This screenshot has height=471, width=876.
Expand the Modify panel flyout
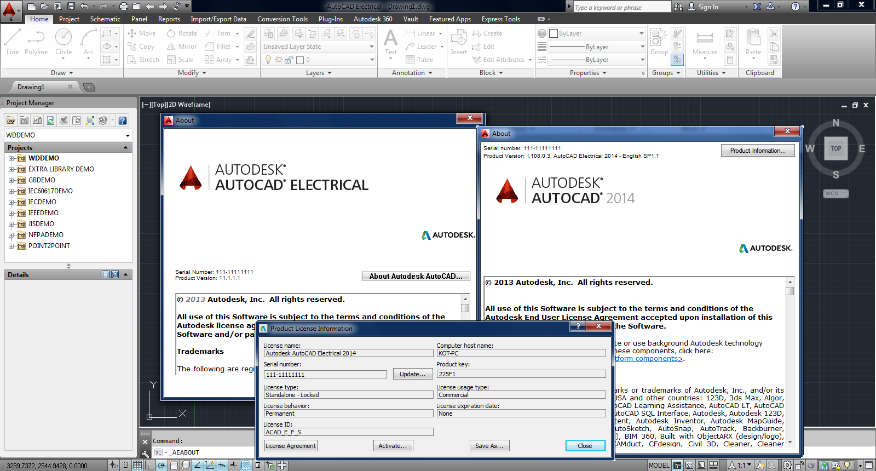point(192,73)
